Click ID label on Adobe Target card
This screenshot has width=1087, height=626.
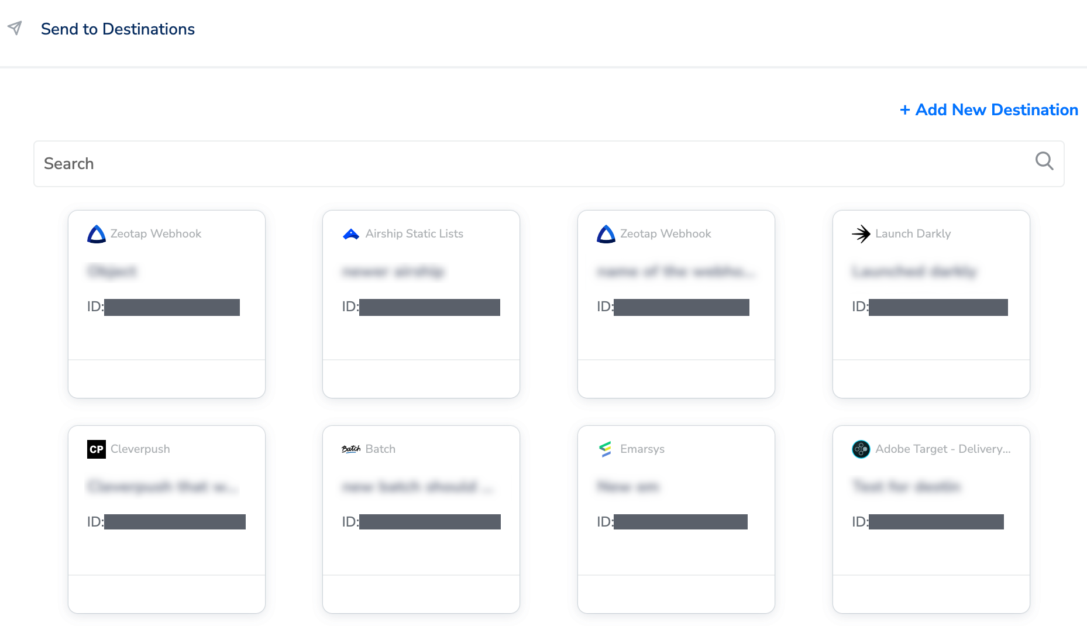[859, 522]
